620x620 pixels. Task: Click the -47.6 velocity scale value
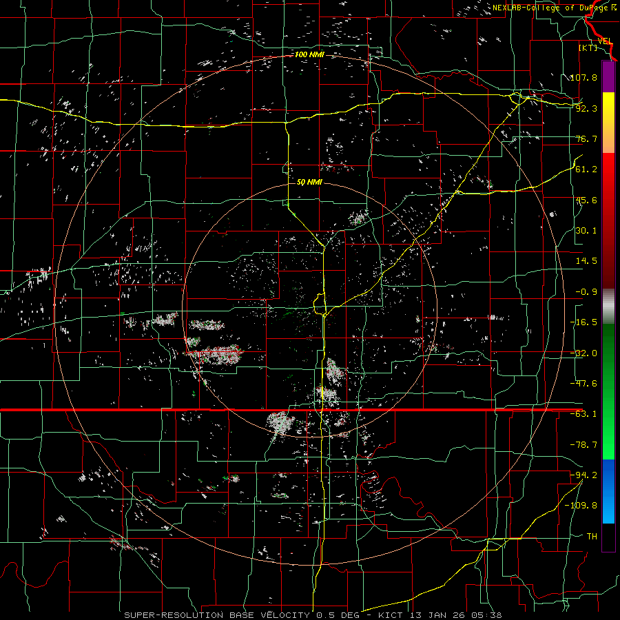click(583, 384)
